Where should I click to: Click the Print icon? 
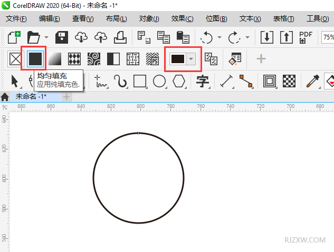point(120,37)
